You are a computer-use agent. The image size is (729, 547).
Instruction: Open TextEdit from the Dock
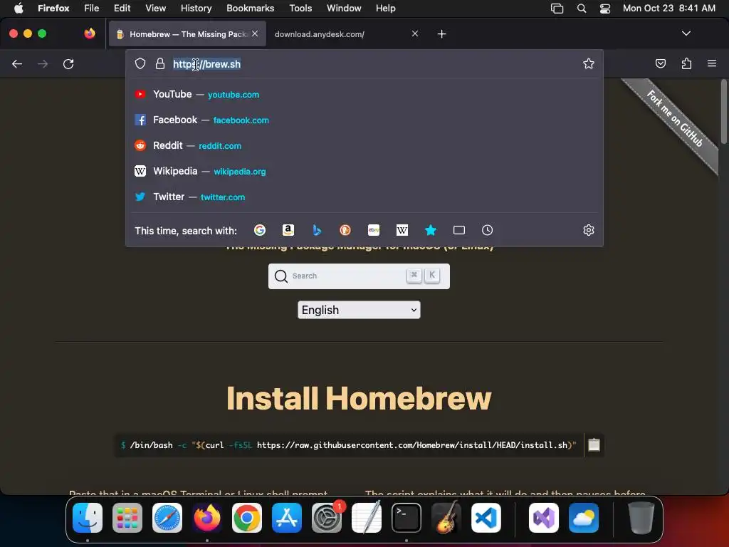(367, 518)
